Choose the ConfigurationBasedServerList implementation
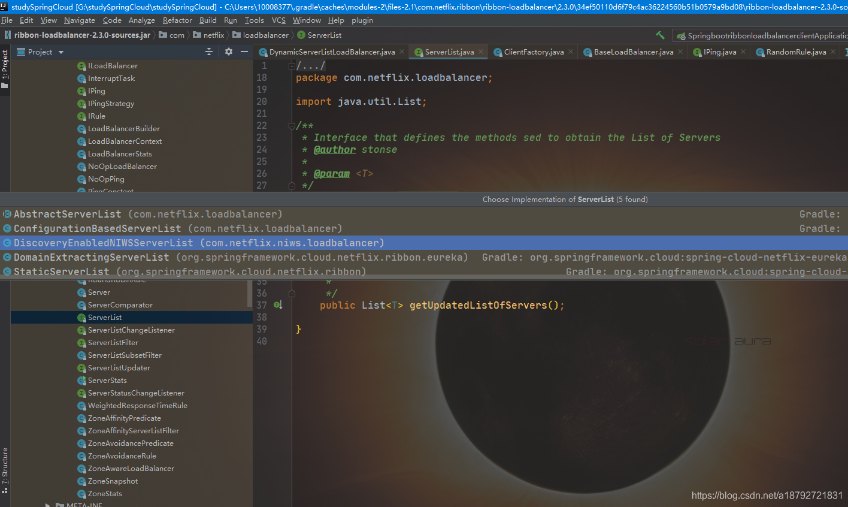 click(x=424, y=228)
